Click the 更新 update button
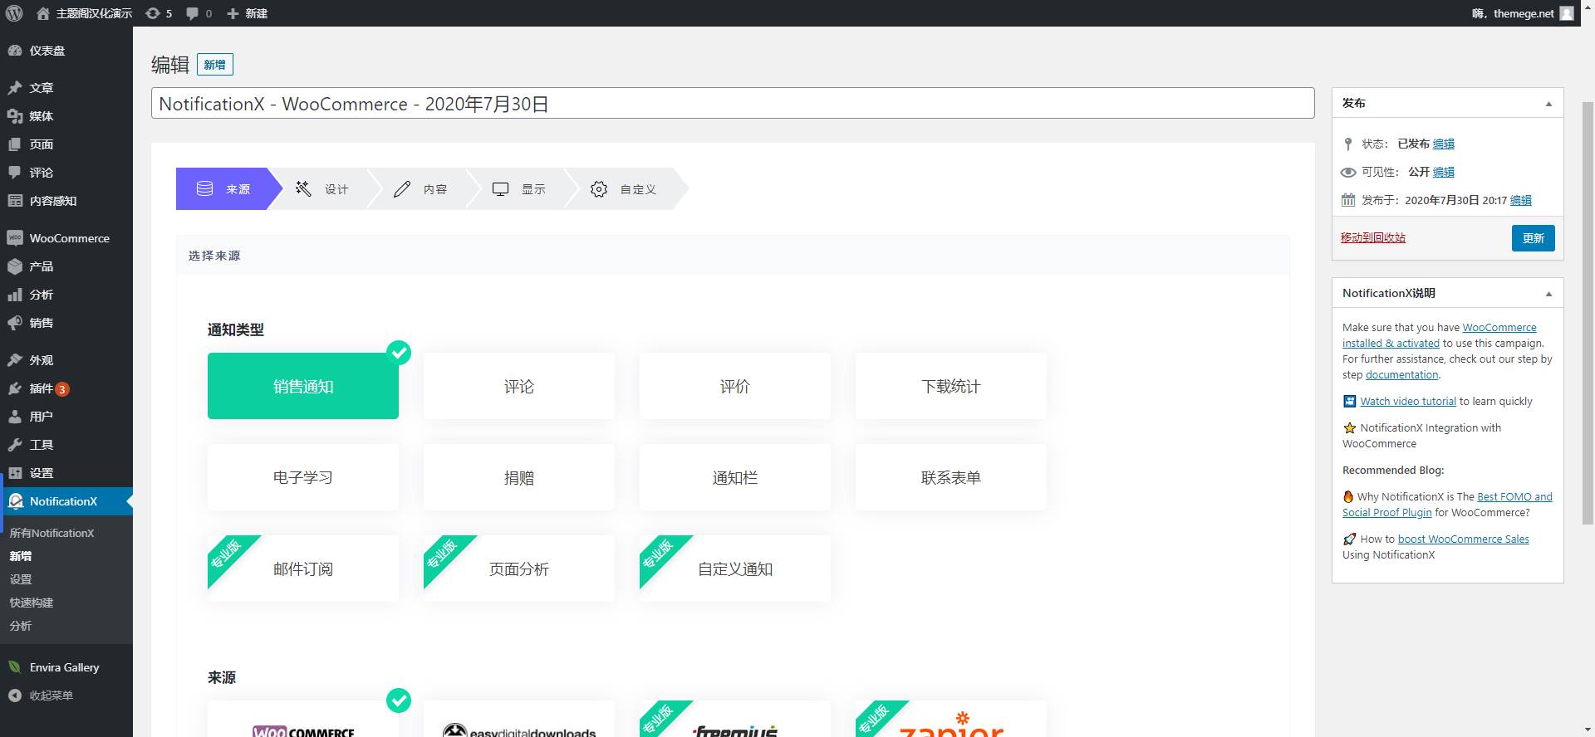This screenshot has width=1595, height=737. click(x=1533, y=238)
